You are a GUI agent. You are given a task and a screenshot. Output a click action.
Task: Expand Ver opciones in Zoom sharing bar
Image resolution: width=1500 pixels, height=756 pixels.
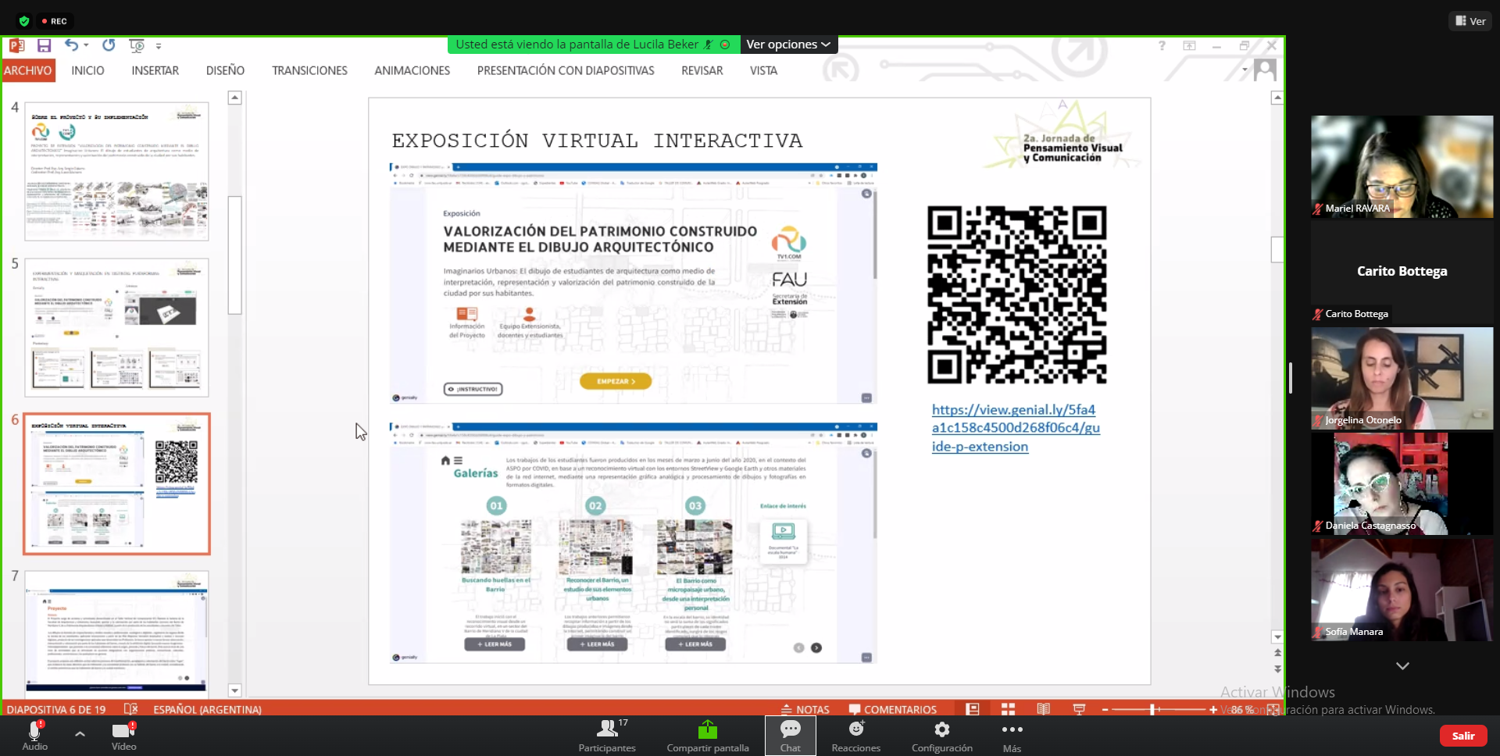point(788,45)
